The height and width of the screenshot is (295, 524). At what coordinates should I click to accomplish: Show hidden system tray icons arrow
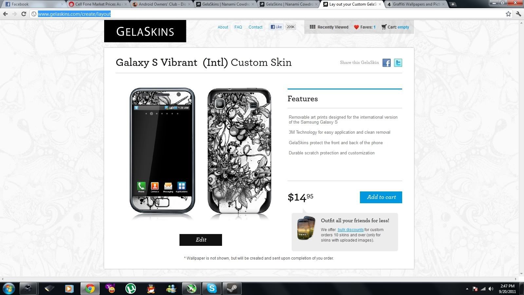467,289
